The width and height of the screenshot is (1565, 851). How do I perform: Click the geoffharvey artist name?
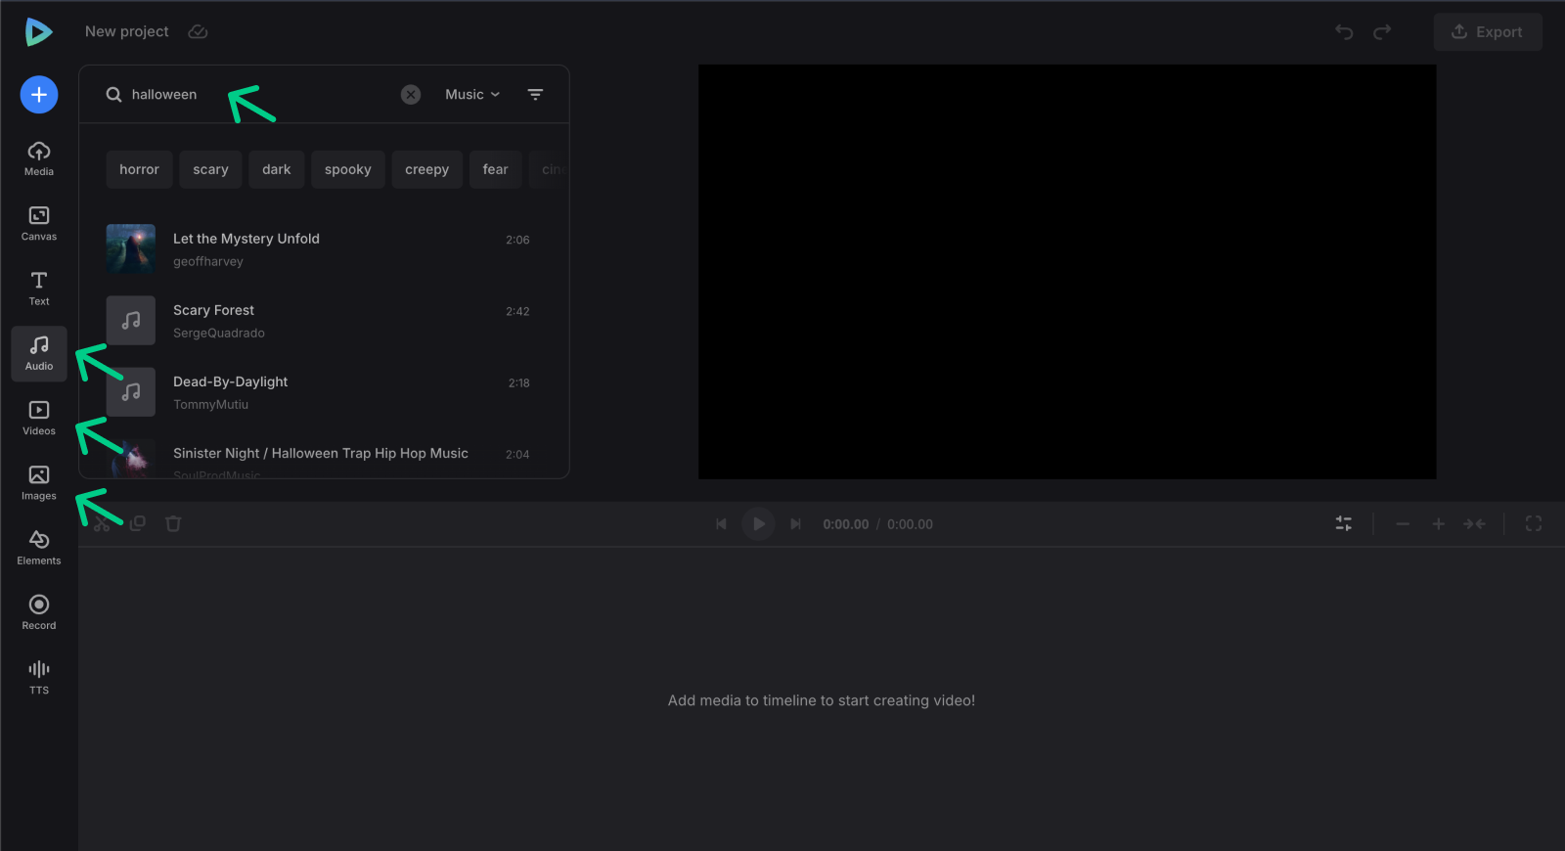click(208, 261)
